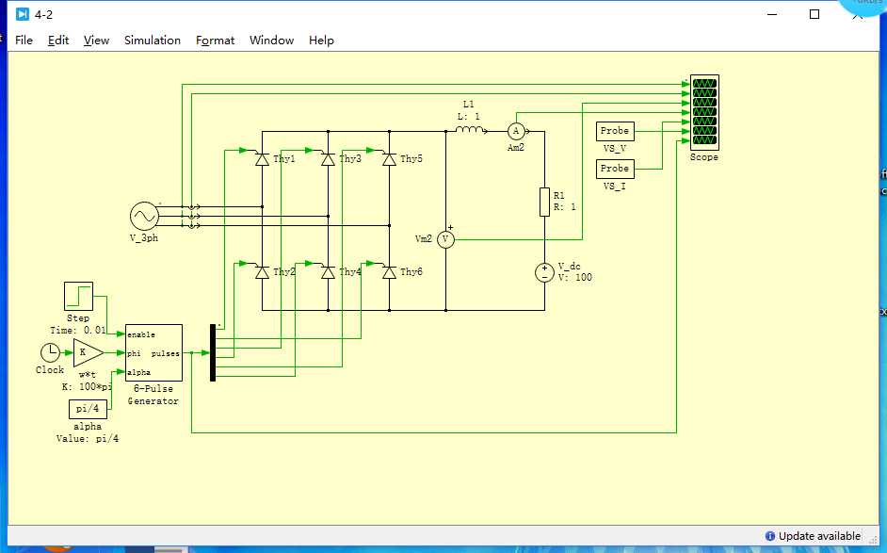Image resolution: width=887 pixels, height=553 pixels.
Task: Click the Update available info icon
Action: 770,536
